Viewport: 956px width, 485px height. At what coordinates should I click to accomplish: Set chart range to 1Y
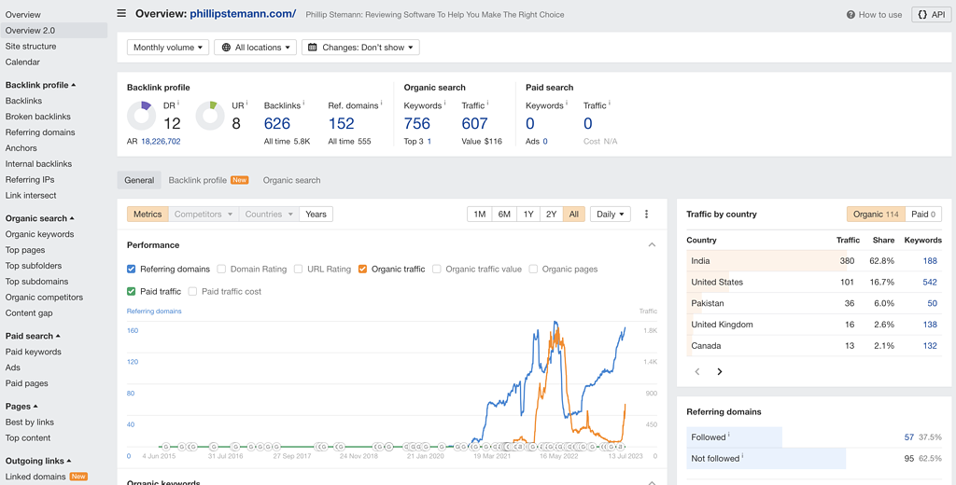point(528,214)
